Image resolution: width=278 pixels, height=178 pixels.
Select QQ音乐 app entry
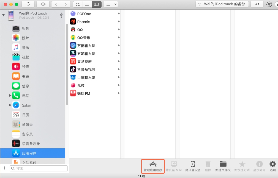(84, 38)
